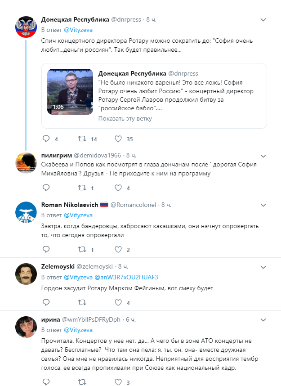Open Zelemoyski's profile avatar
The image size is (281, 386).
(26, 274)
